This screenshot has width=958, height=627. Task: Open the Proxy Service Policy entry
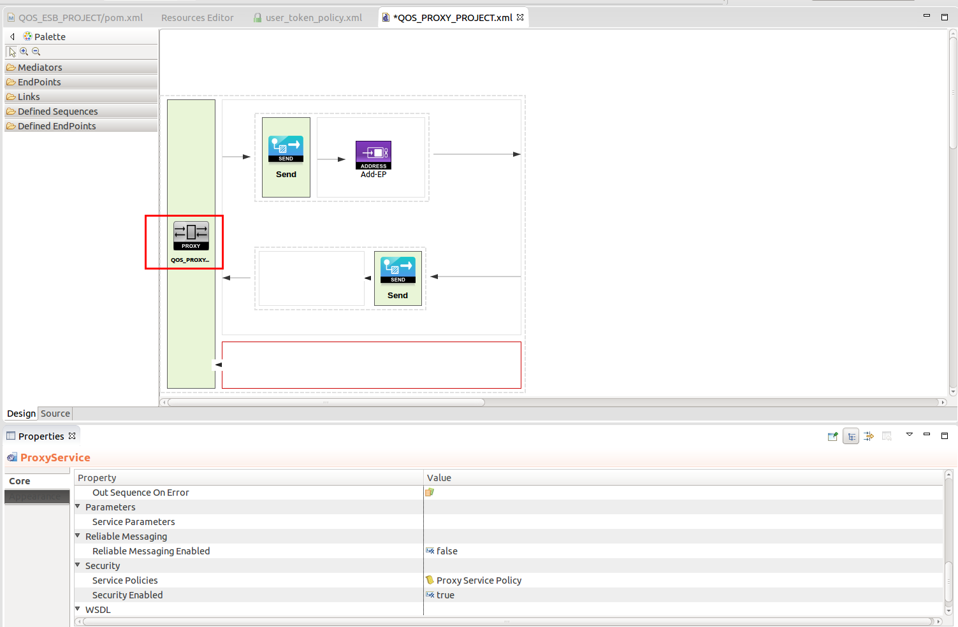click(x=478, y=580)
